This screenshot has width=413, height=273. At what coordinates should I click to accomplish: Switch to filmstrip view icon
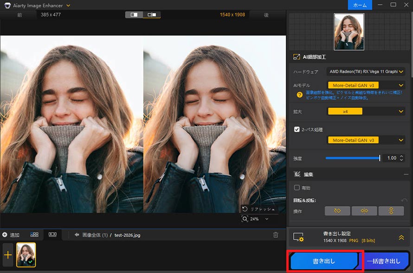click(x=53, y=234)
